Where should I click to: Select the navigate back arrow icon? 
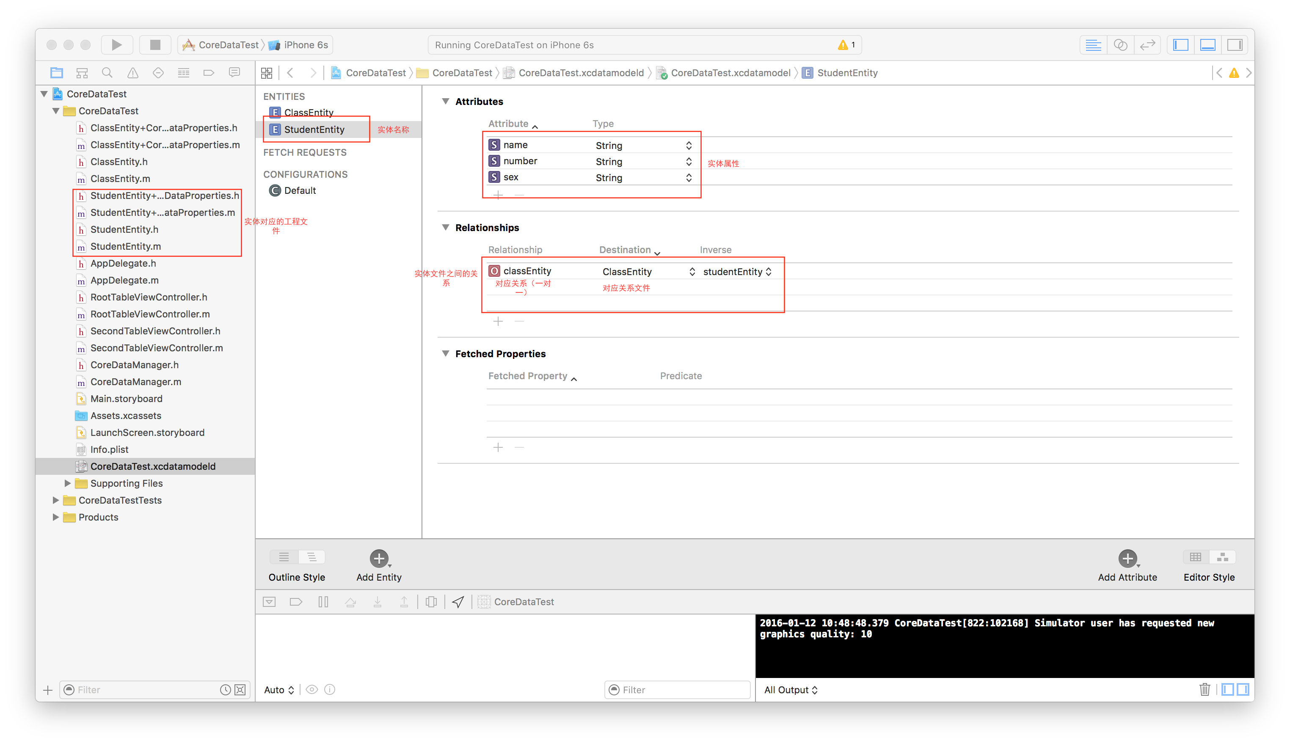click(x=291, y=73)
